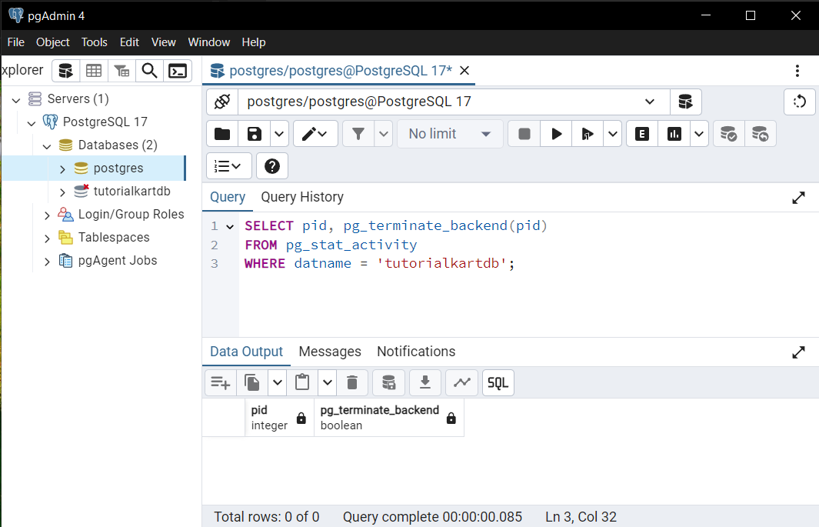Switch to the Query History tab
819x527 pixels.
tap(302, 197)
